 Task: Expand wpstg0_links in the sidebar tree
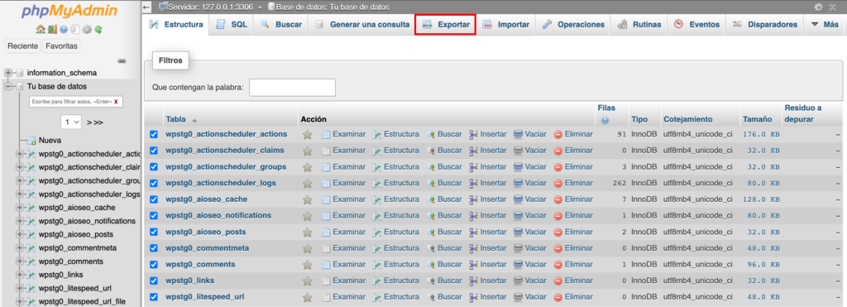21,275
